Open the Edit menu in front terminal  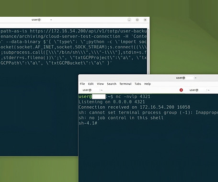coord(91,84)
